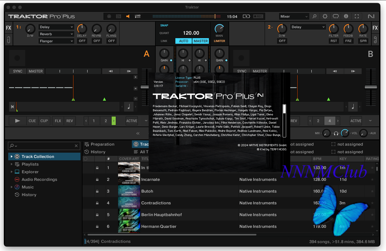
Task: Toggle QUANT quantize mode
Action: coord(164,33)
